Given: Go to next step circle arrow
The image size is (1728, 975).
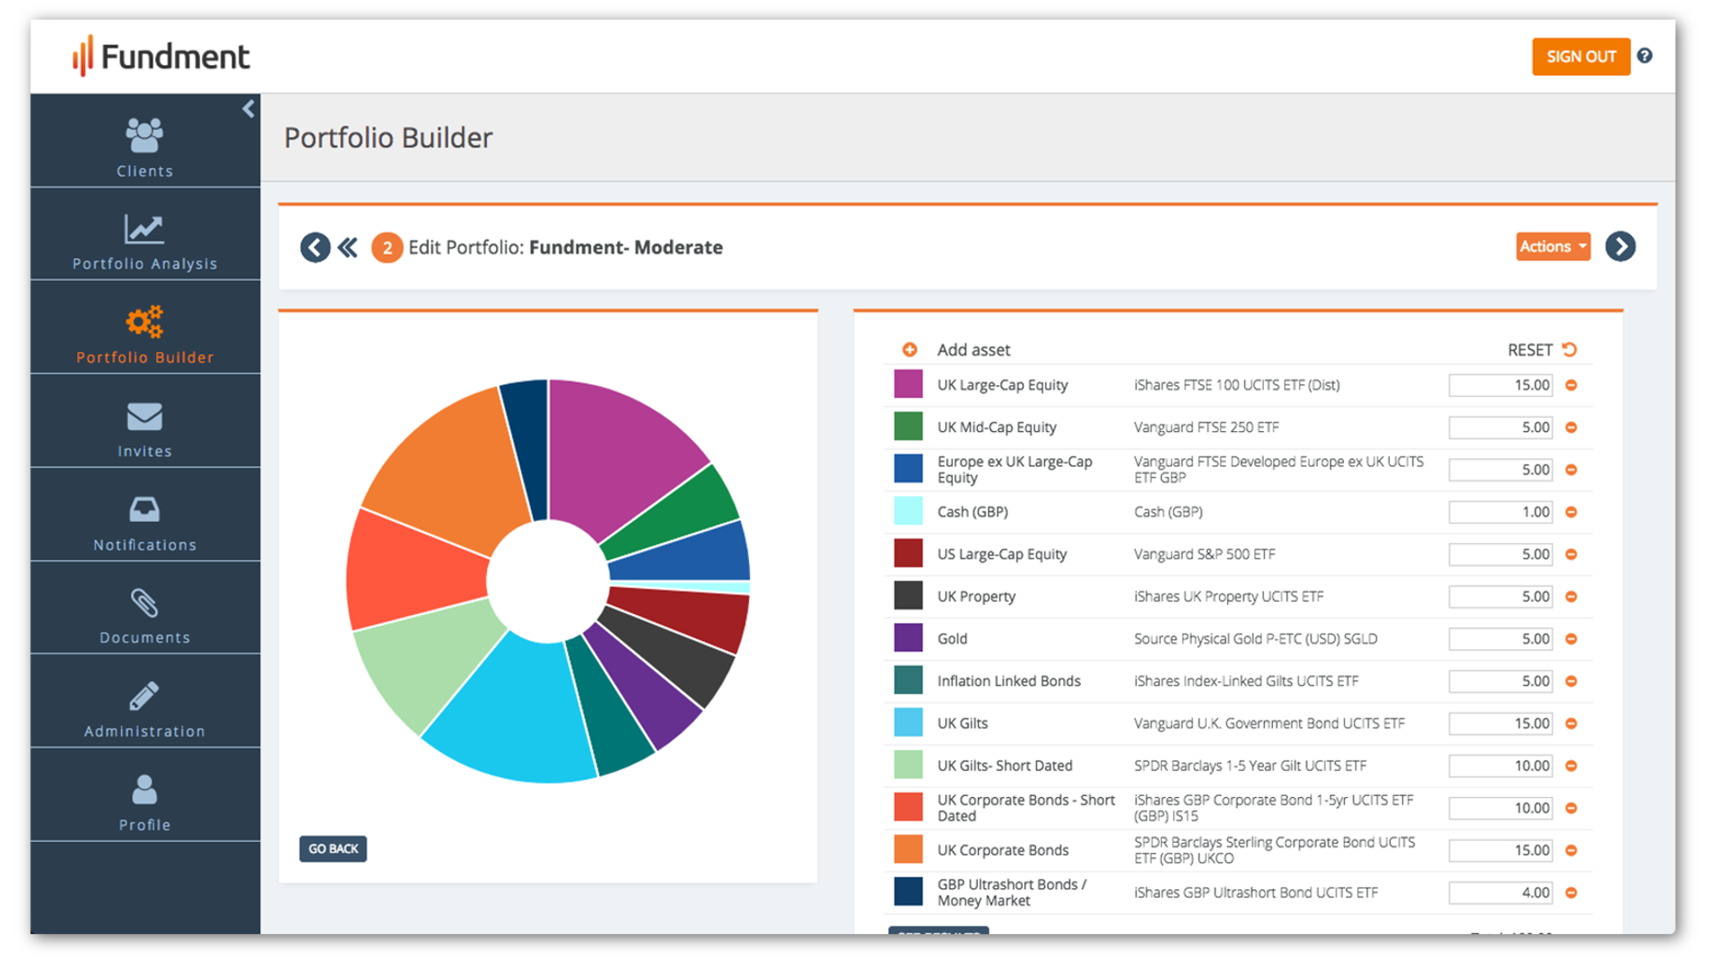Looking at the screenshot, I should tap(1620, 247).
